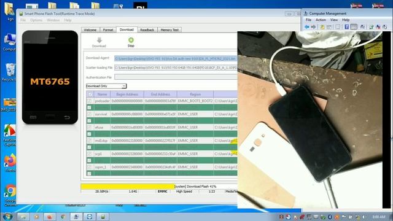Toggle checkbox of green row under preloader

click(89, 107)
